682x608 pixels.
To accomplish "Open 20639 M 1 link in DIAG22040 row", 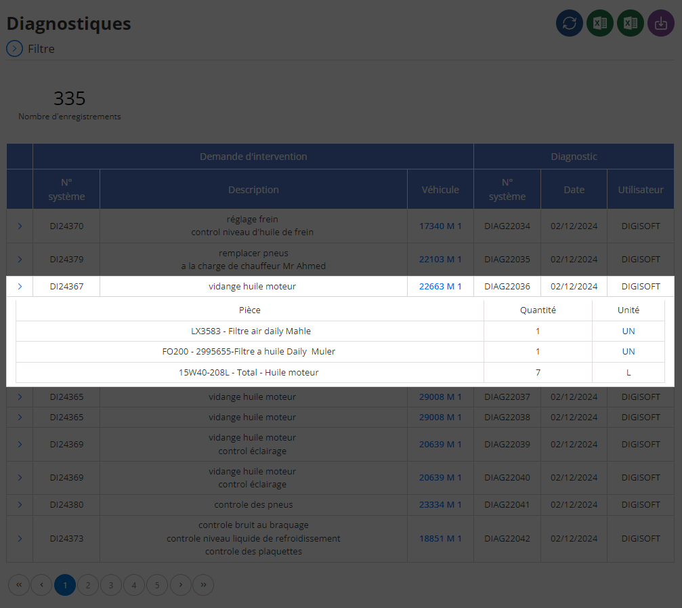I will click(440, 477).
